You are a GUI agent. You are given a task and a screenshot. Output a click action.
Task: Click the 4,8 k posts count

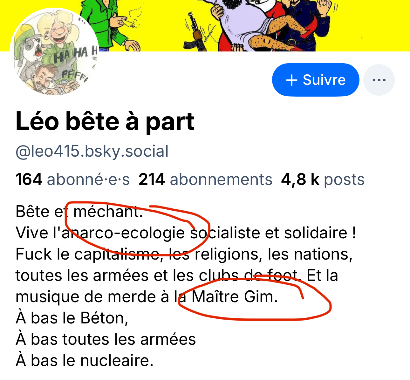click(x=323, y=180)
